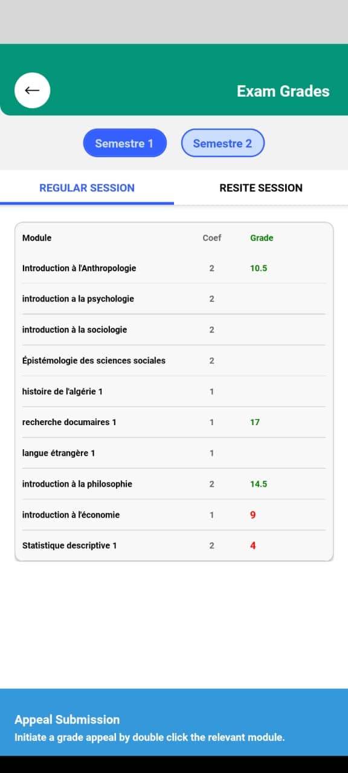Select introduction à la philosophie module

(x=174, y=484)
